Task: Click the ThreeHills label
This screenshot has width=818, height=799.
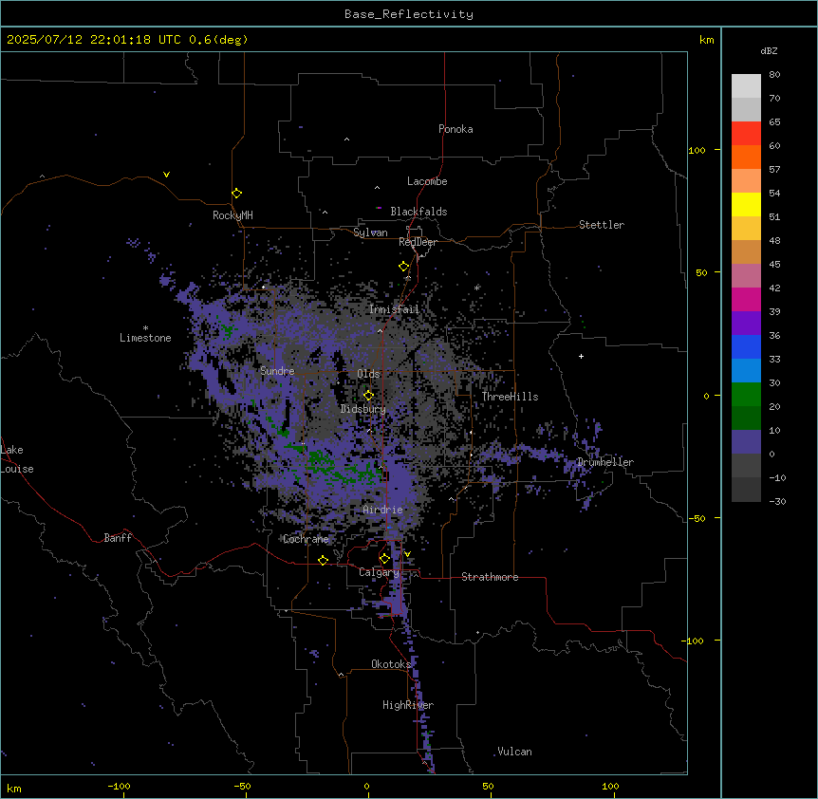Action: point(510,397)
